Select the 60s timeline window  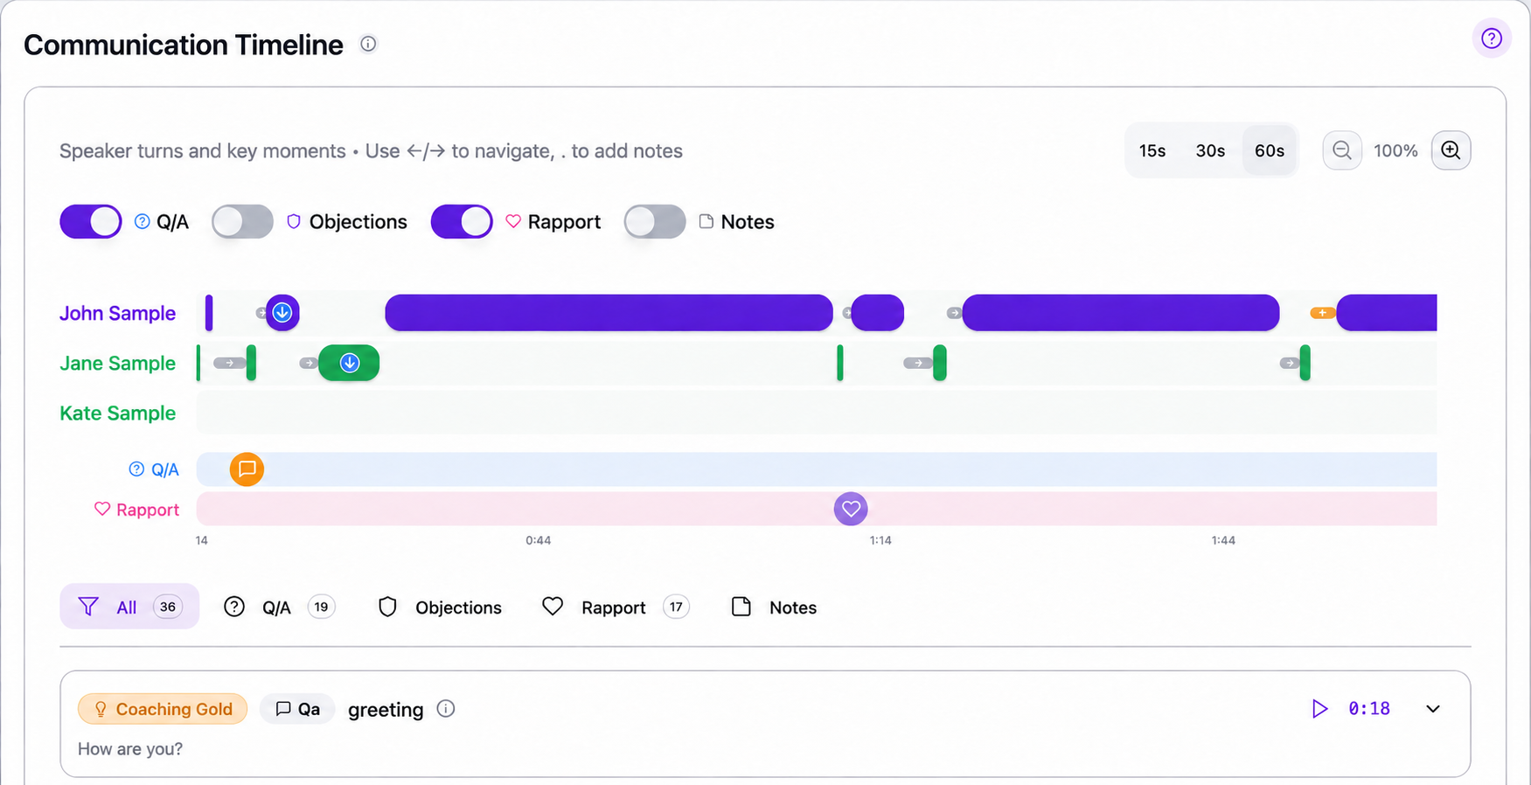point(1270,150)
